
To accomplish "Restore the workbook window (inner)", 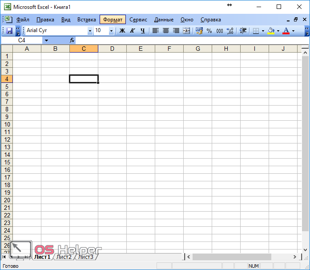I will (x=296, y=20).
